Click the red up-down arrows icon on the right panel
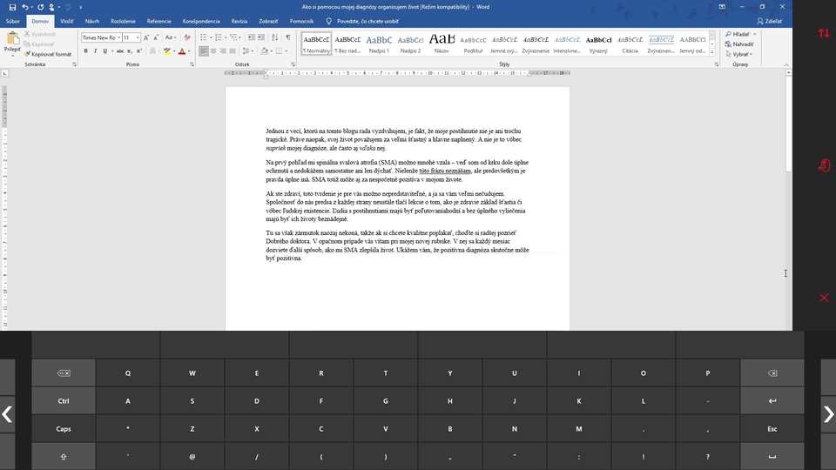 [x=824, y=33]
